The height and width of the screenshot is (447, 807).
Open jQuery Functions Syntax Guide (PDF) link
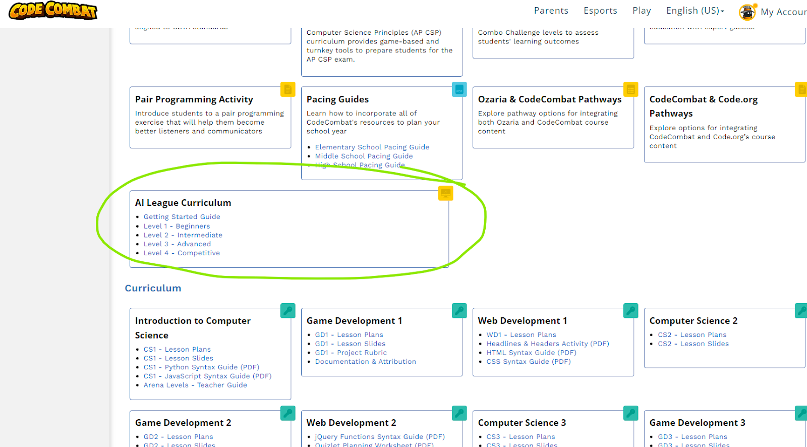pyautogui.click(x=380, y=437)
